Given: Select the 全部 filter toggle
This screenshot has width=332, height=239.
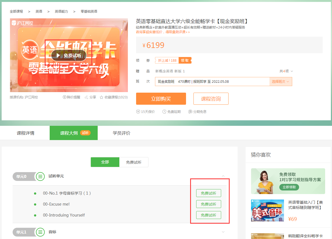Looking at the screenshot, I should pyautogui.click(x=105, y=162).
